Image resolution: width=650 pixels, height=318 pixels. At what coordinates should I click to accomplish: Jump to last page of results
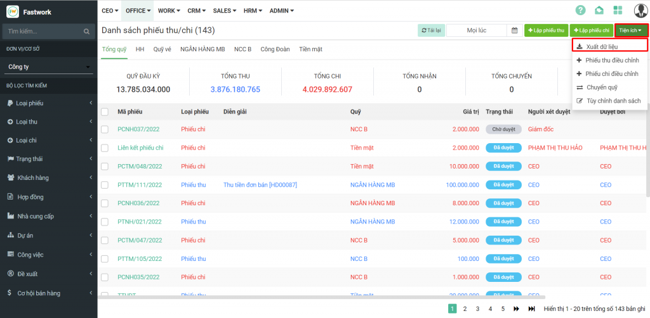pos(532,308)
